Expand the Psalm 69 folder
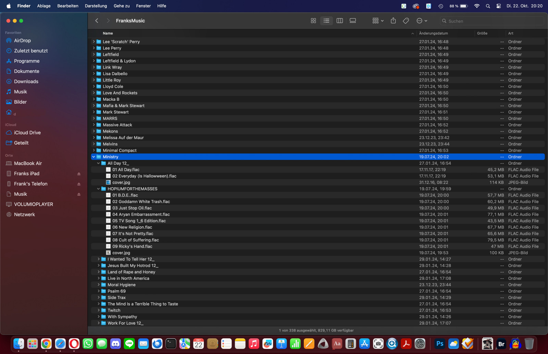548x354 pixels. [x=98, y=291]
